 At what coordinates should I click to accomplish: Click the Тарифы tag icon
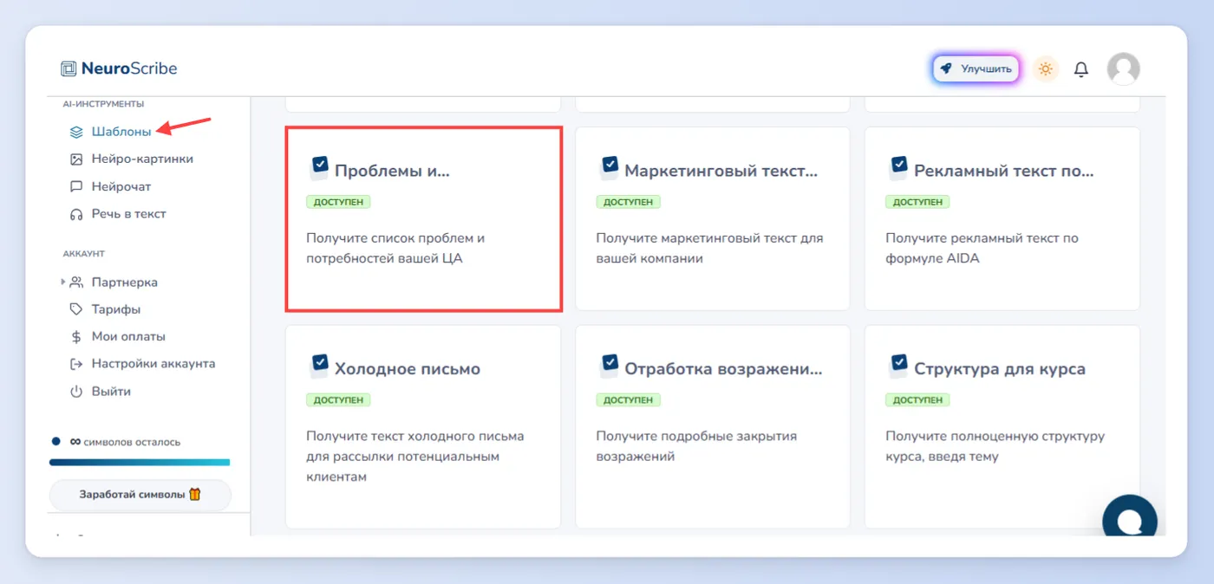(x=76, y=309)
